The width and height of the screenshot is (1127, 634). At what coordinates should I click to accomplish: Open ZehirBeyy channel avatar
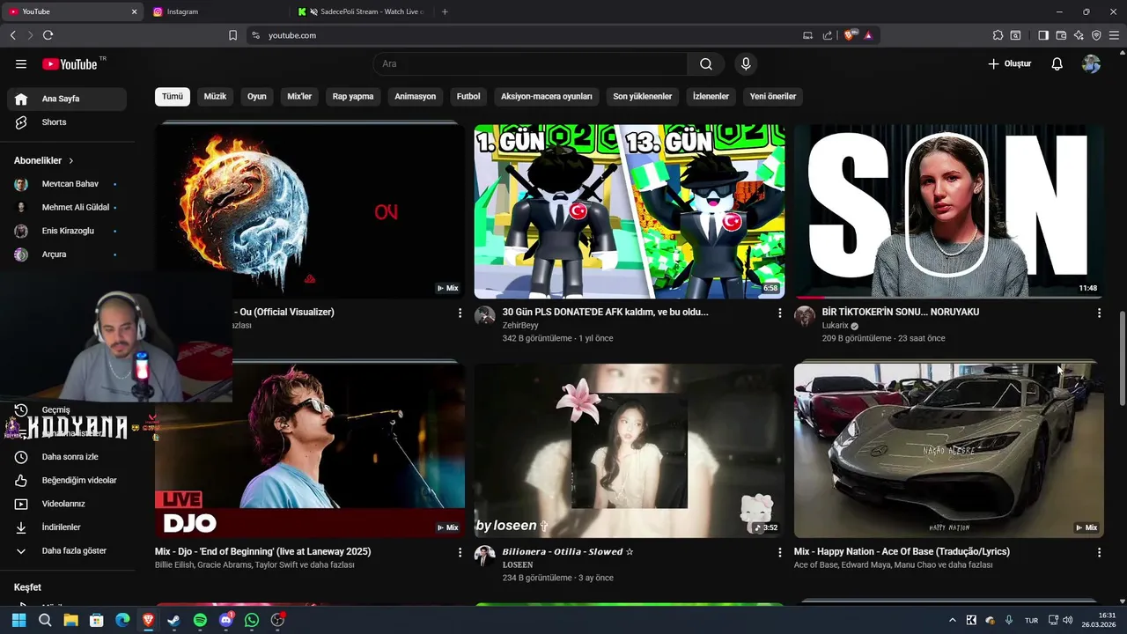(x=485, y=316)
